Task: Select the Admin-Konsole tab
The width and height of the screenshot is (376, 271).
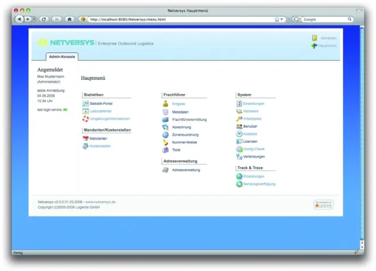Action: pyautogui.click(x=62, y=56)
